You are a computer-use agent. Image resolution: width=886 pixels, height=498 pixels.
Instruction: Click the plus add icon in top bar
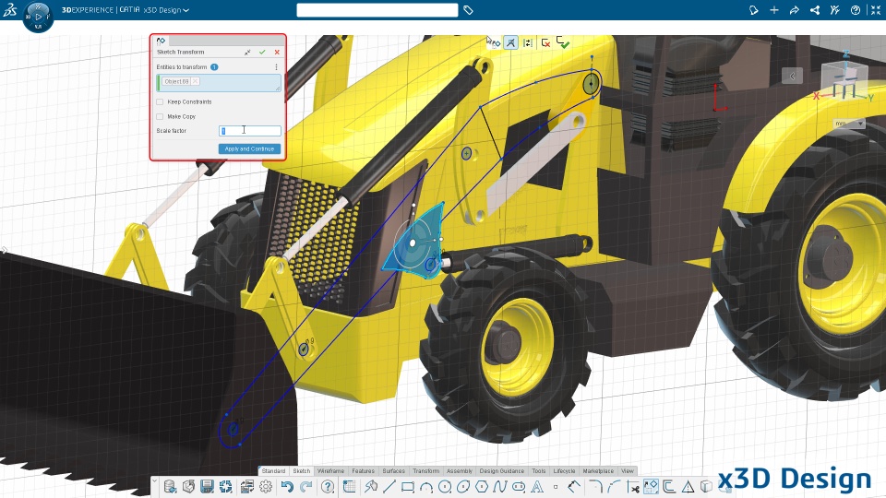[x=774, y=10]
